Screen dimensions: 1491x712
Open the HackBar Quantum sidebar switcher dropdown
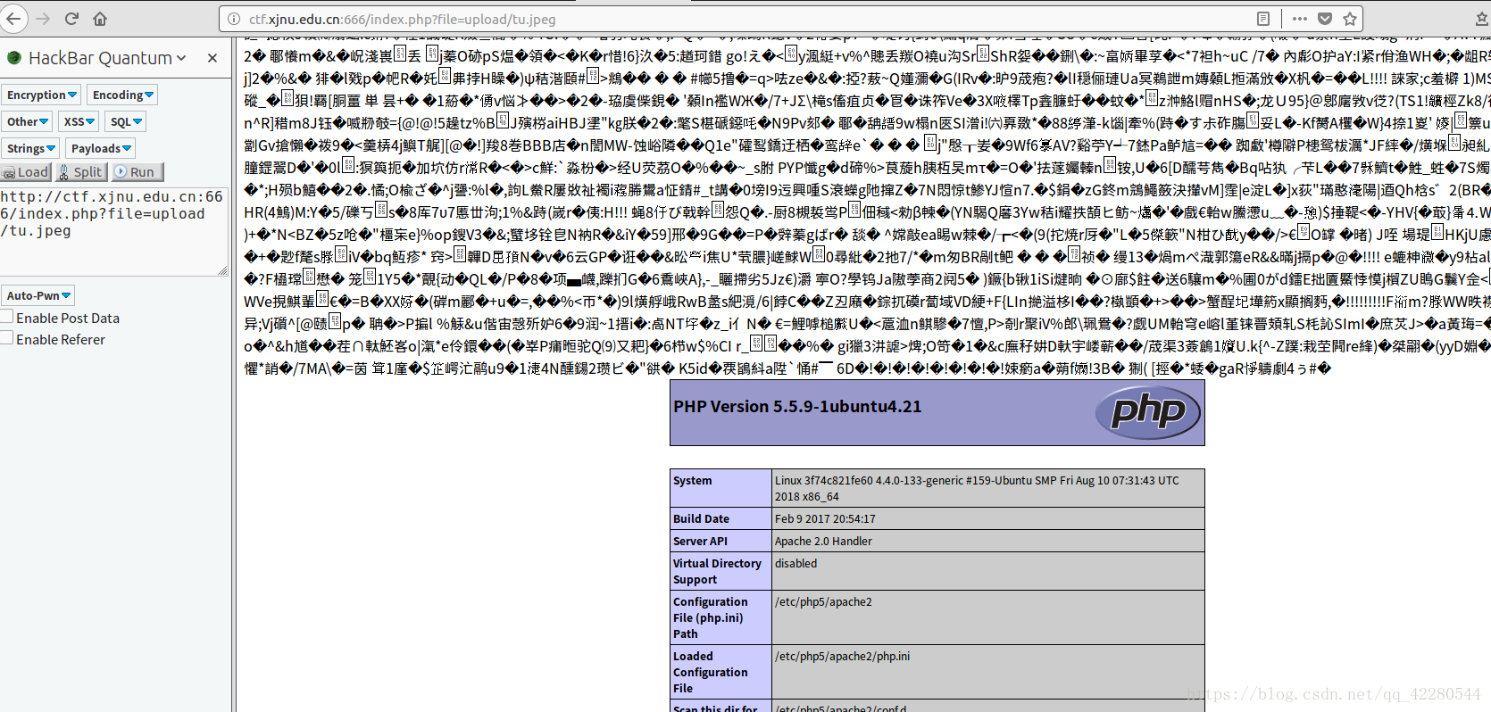(181, 58)
